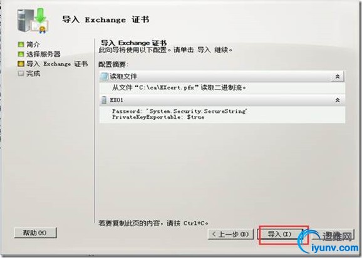Click the green icon beside 选择服务器
This screenshot has height=258, width=362.
pos(21,54)
